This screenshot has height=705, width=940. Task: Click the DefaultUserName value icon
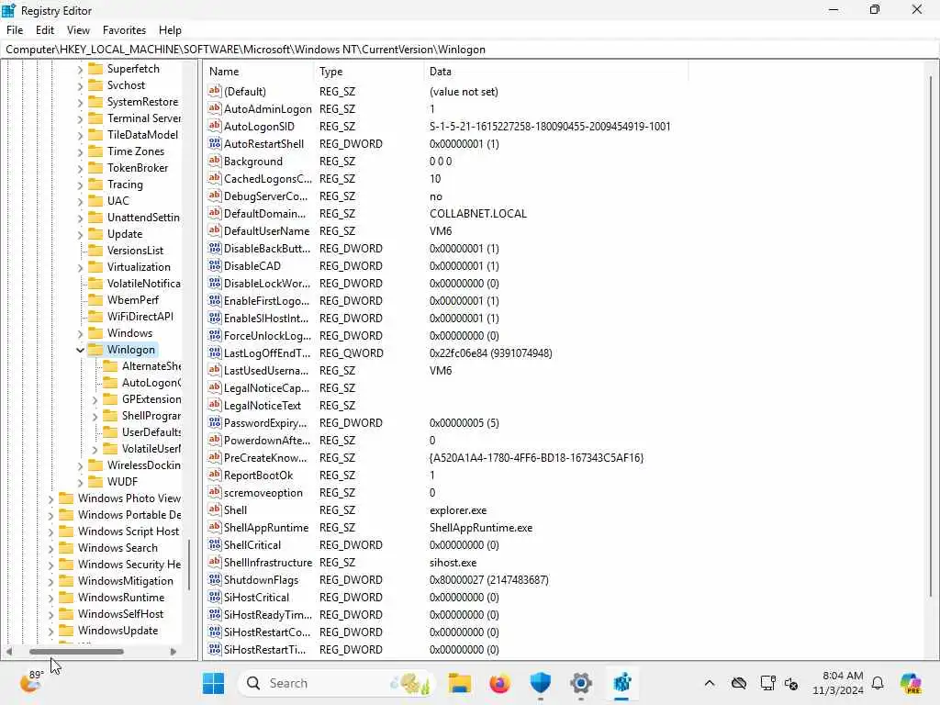[214, 230]
